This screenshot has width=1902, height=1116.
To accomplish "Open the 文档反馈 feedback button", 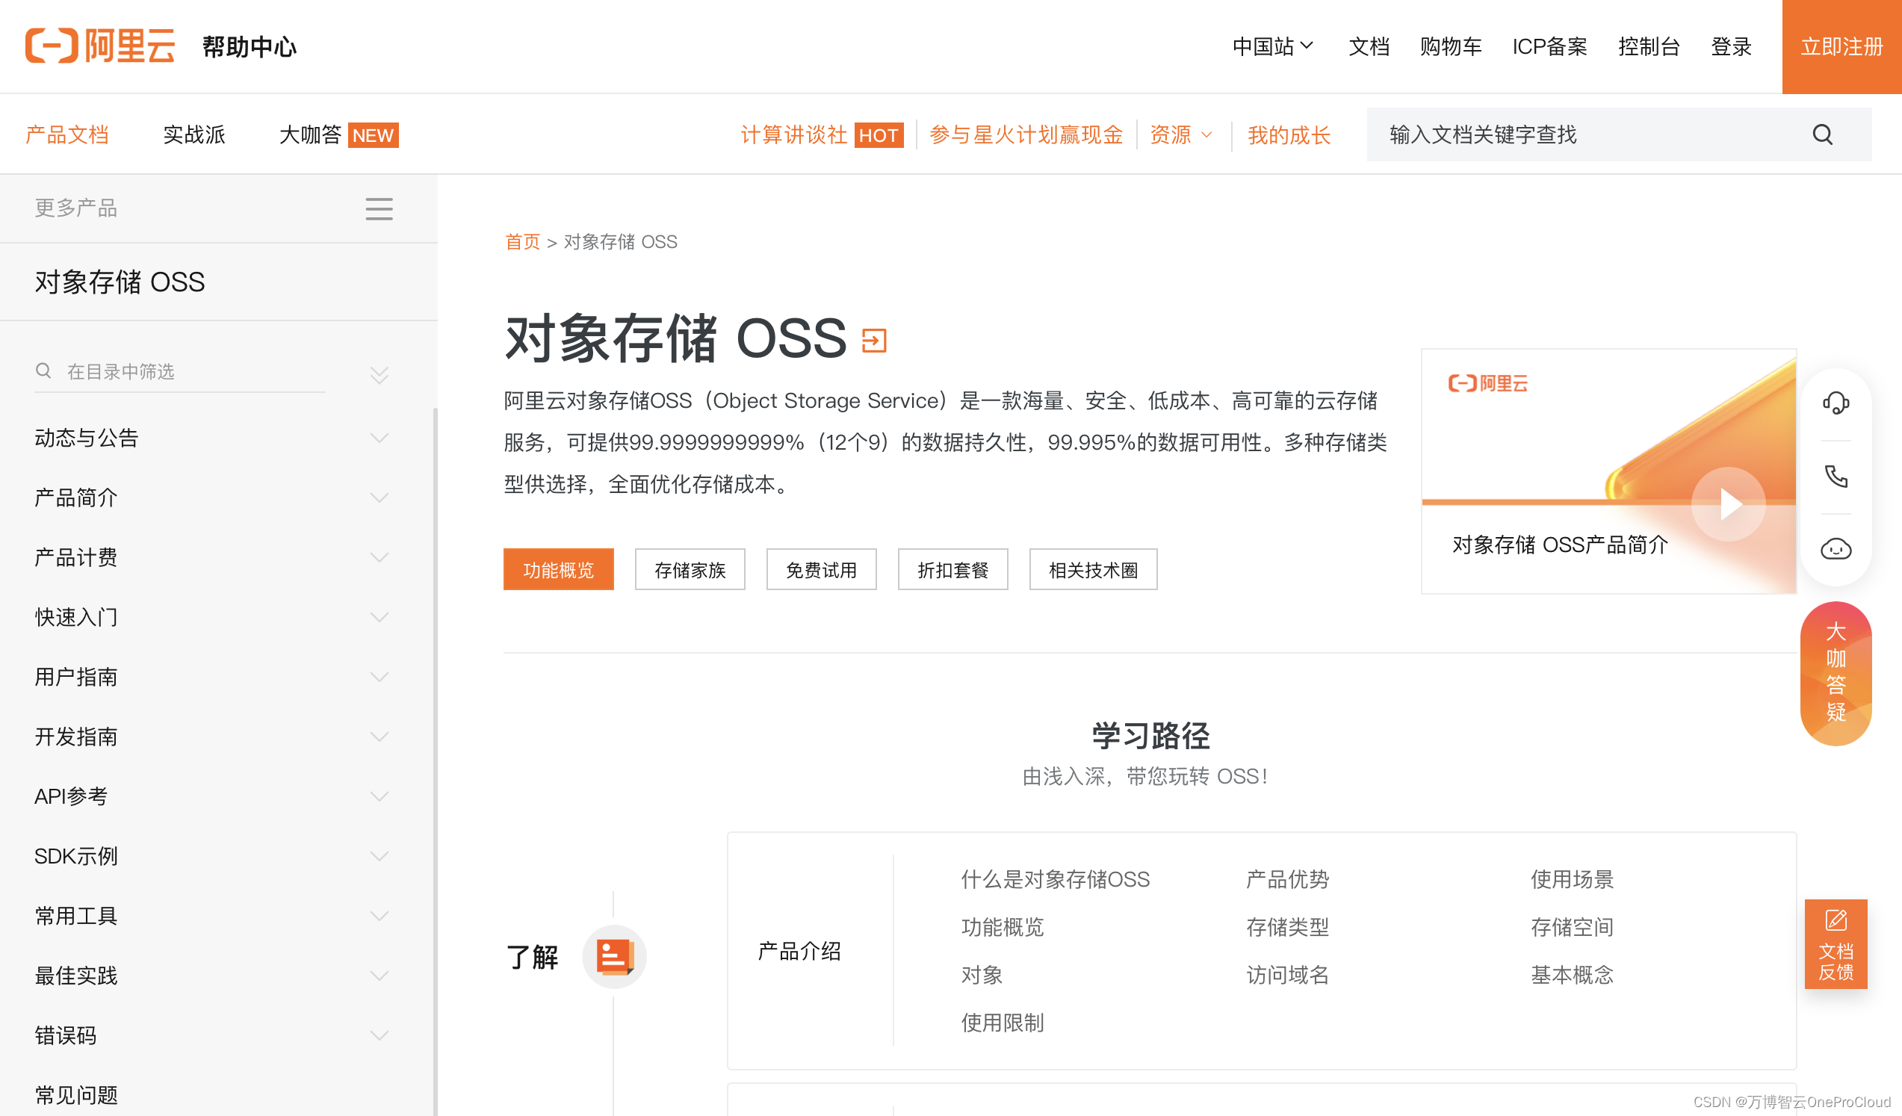I will pyautogui.click(x=1835, y=943).
